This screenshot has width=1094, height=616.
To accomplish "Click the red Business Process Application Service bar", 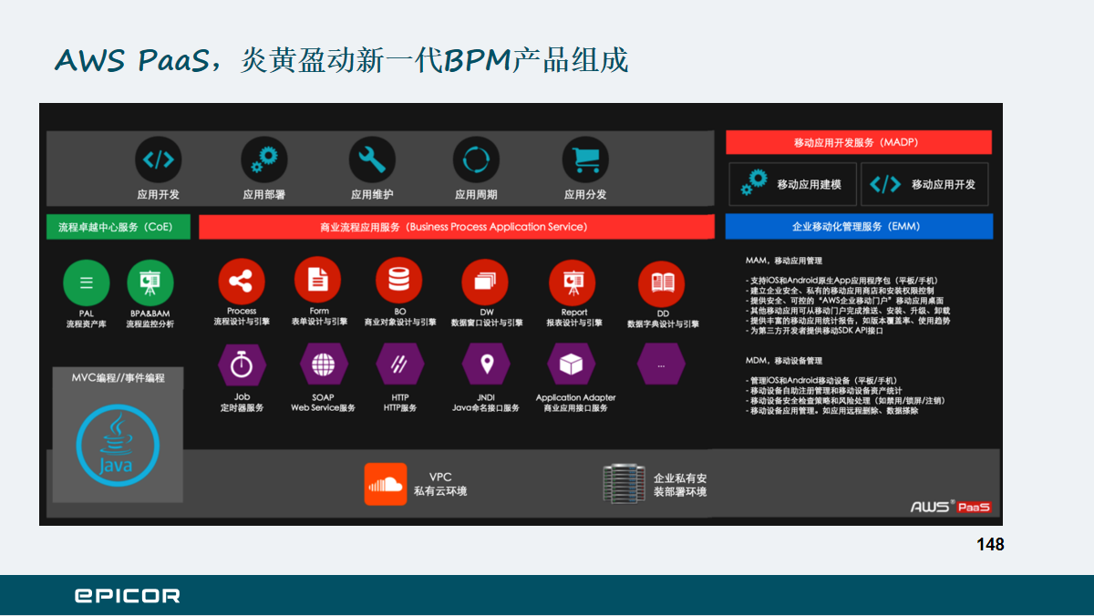I will click(x=456, y=227).
